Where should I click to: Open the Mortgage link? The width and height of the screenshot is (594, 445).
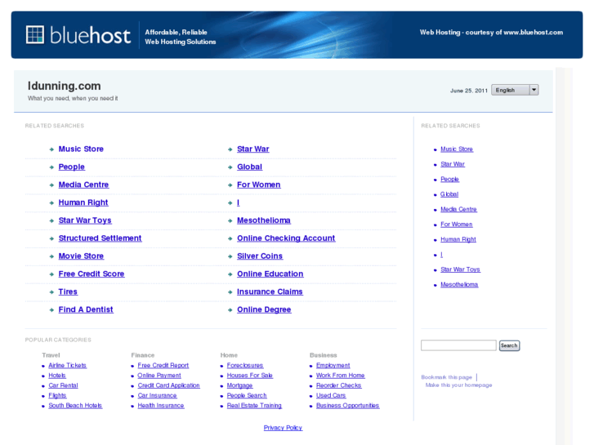point(239,385)
